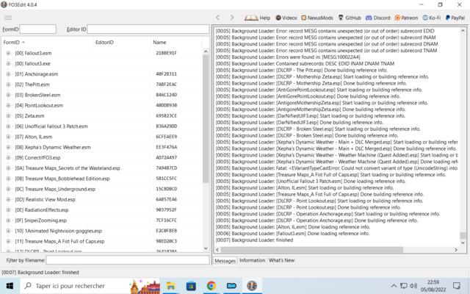Click messages horizontal scroll right arrow

[x=456, y=250]
